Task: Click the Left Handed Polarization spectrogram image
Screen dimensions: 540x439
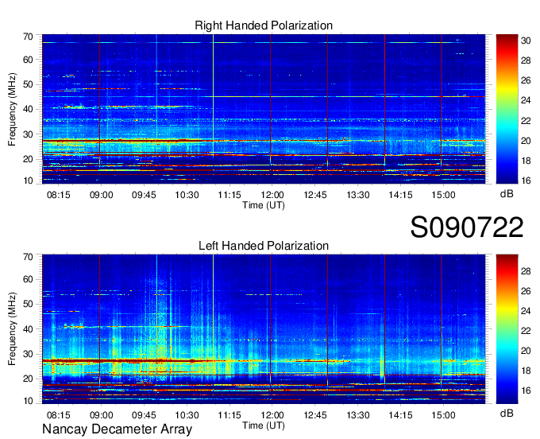Action: pos(264,329)
